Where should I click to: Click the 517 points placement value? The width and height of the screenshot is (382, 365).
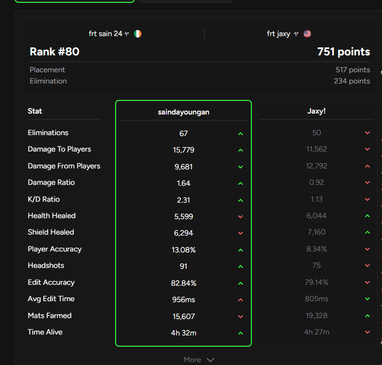[353, 70]
